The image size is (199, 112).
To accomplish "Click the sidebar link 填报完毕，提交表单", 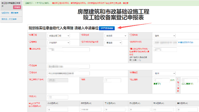I will [x=10, y=13].
